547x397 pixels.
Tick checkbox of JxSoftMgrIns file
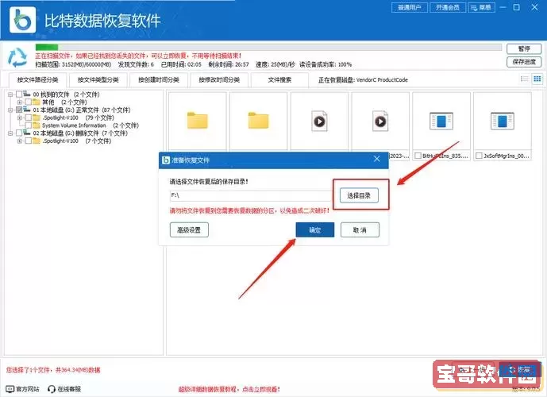point(479,156)
